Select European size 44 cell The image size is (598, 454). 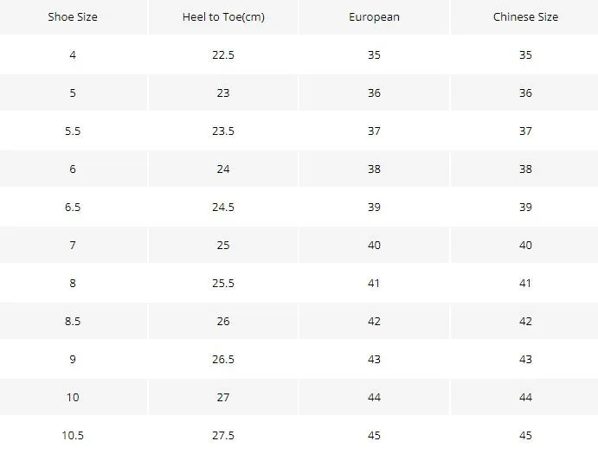point(374,397)
